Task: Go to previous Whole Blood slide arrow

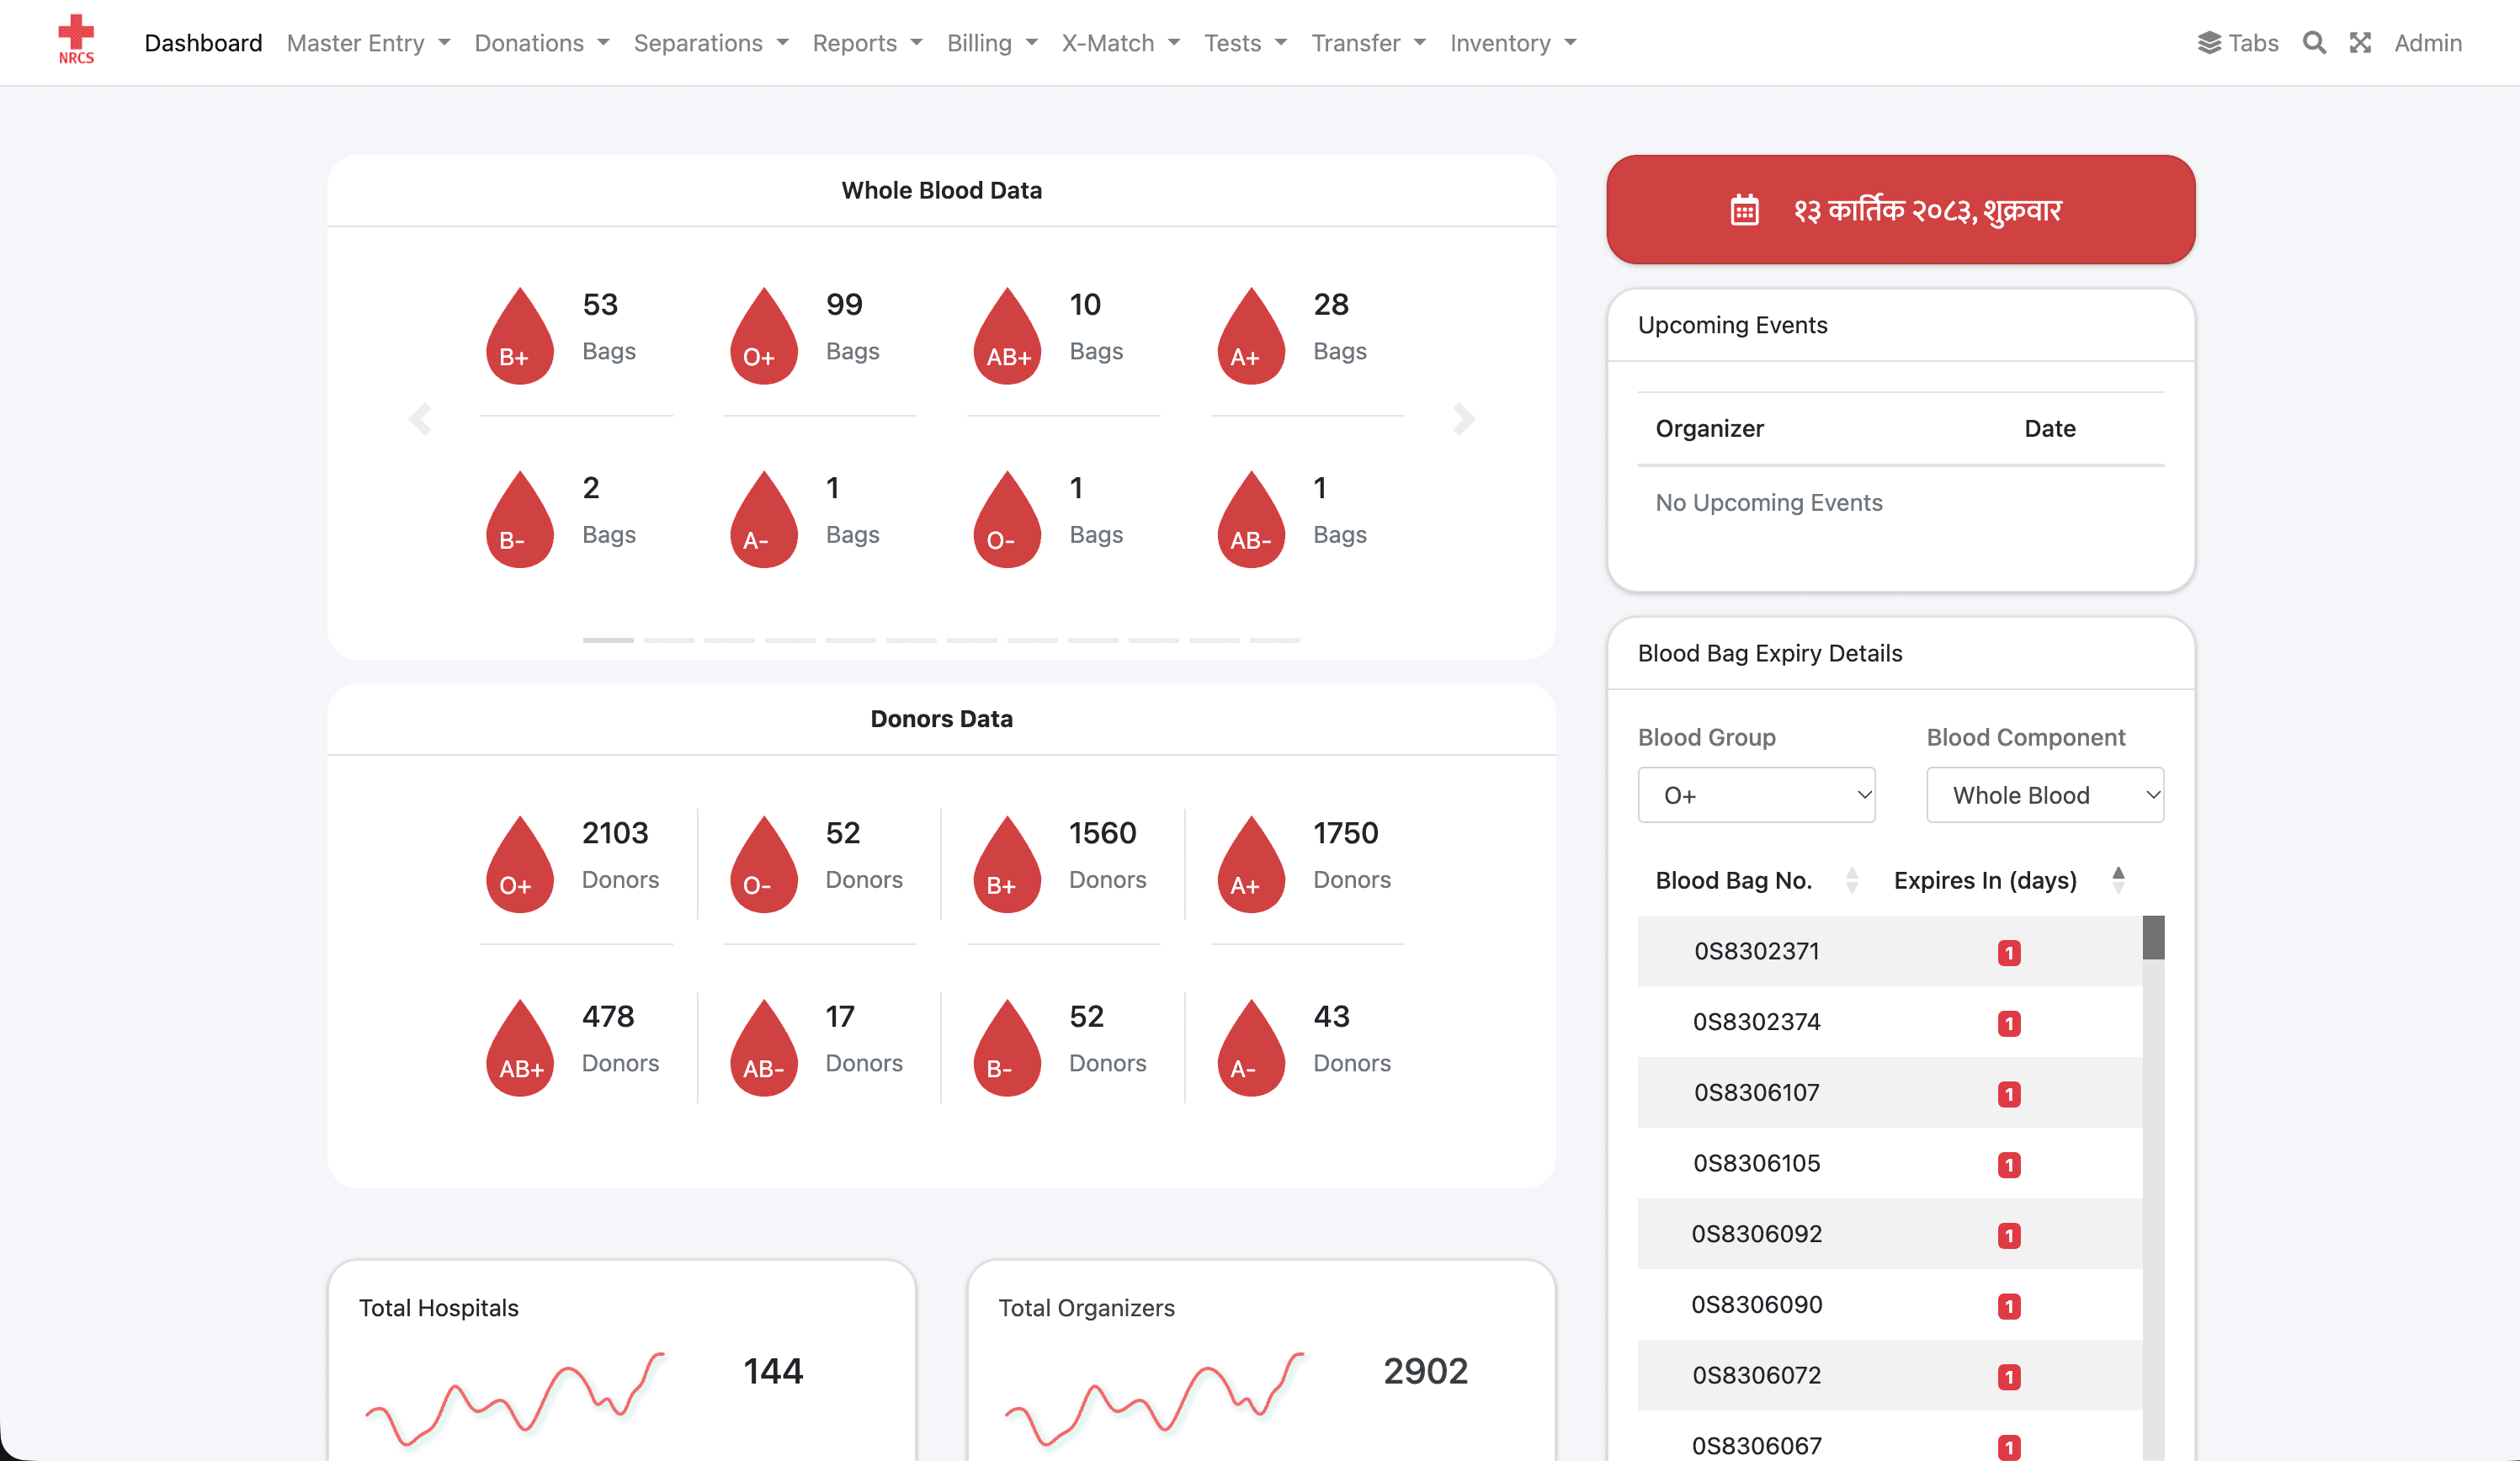Action: coord(420,418)
